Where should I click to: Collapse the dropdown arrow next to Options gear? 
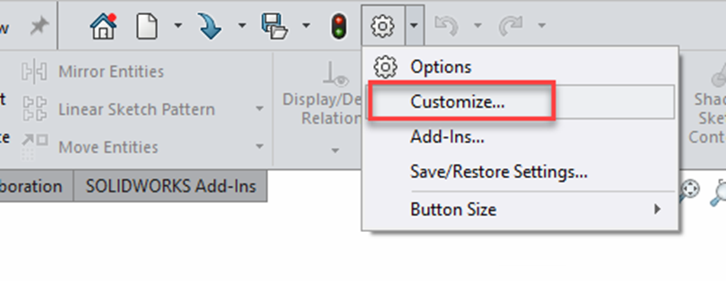[x=414, y=25]
